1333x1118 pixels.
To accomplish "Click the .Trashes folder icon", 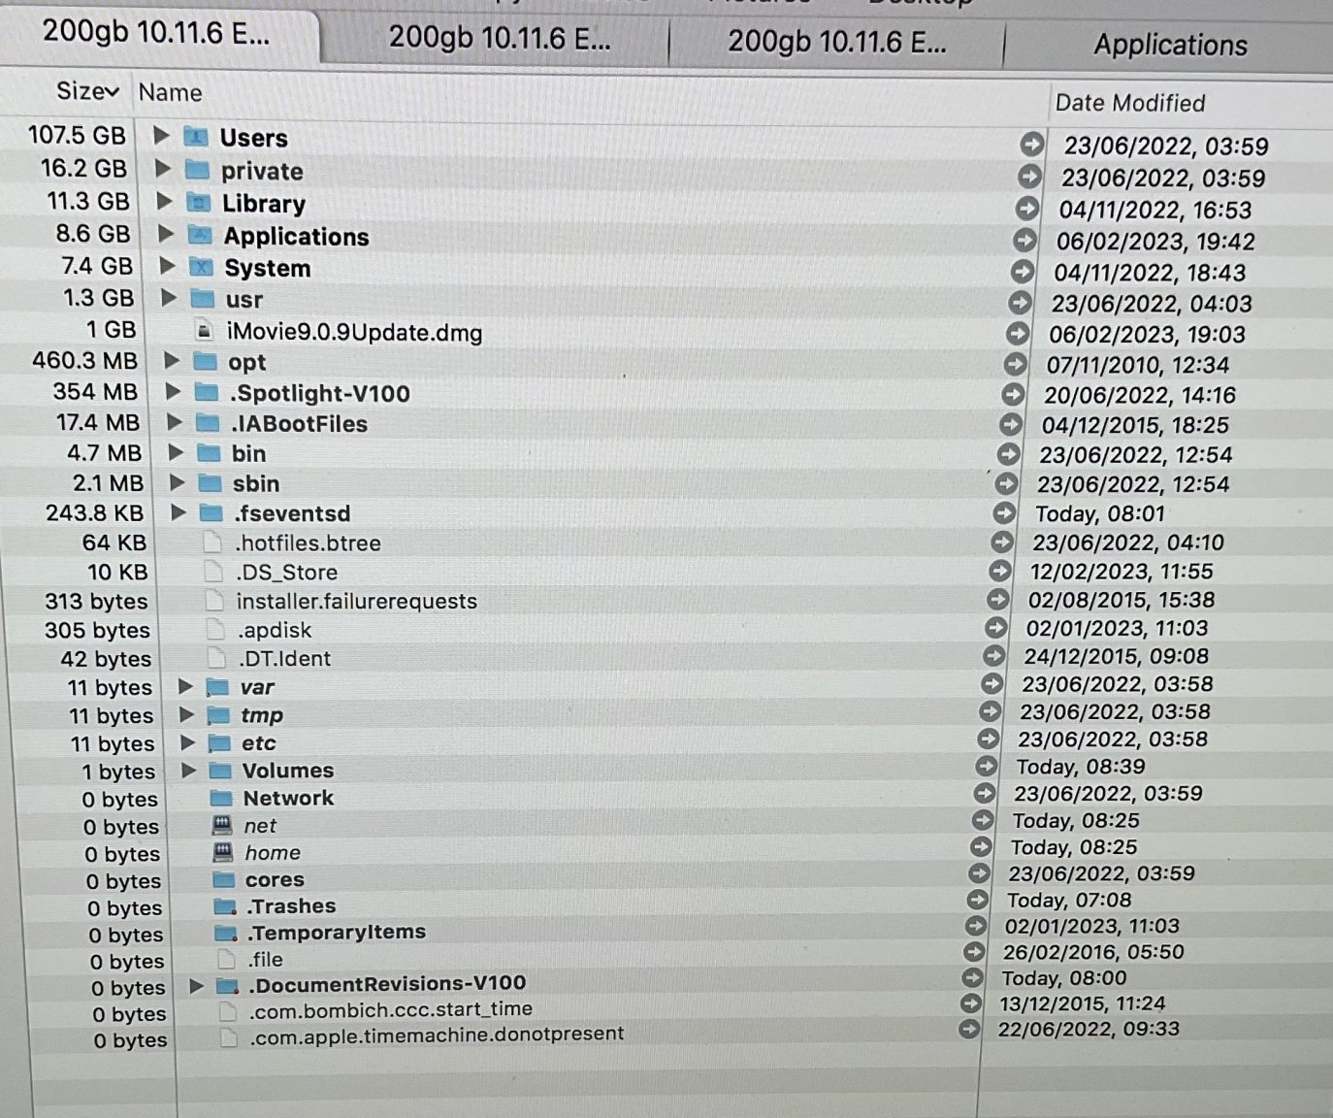I will (x=225, y=906).
